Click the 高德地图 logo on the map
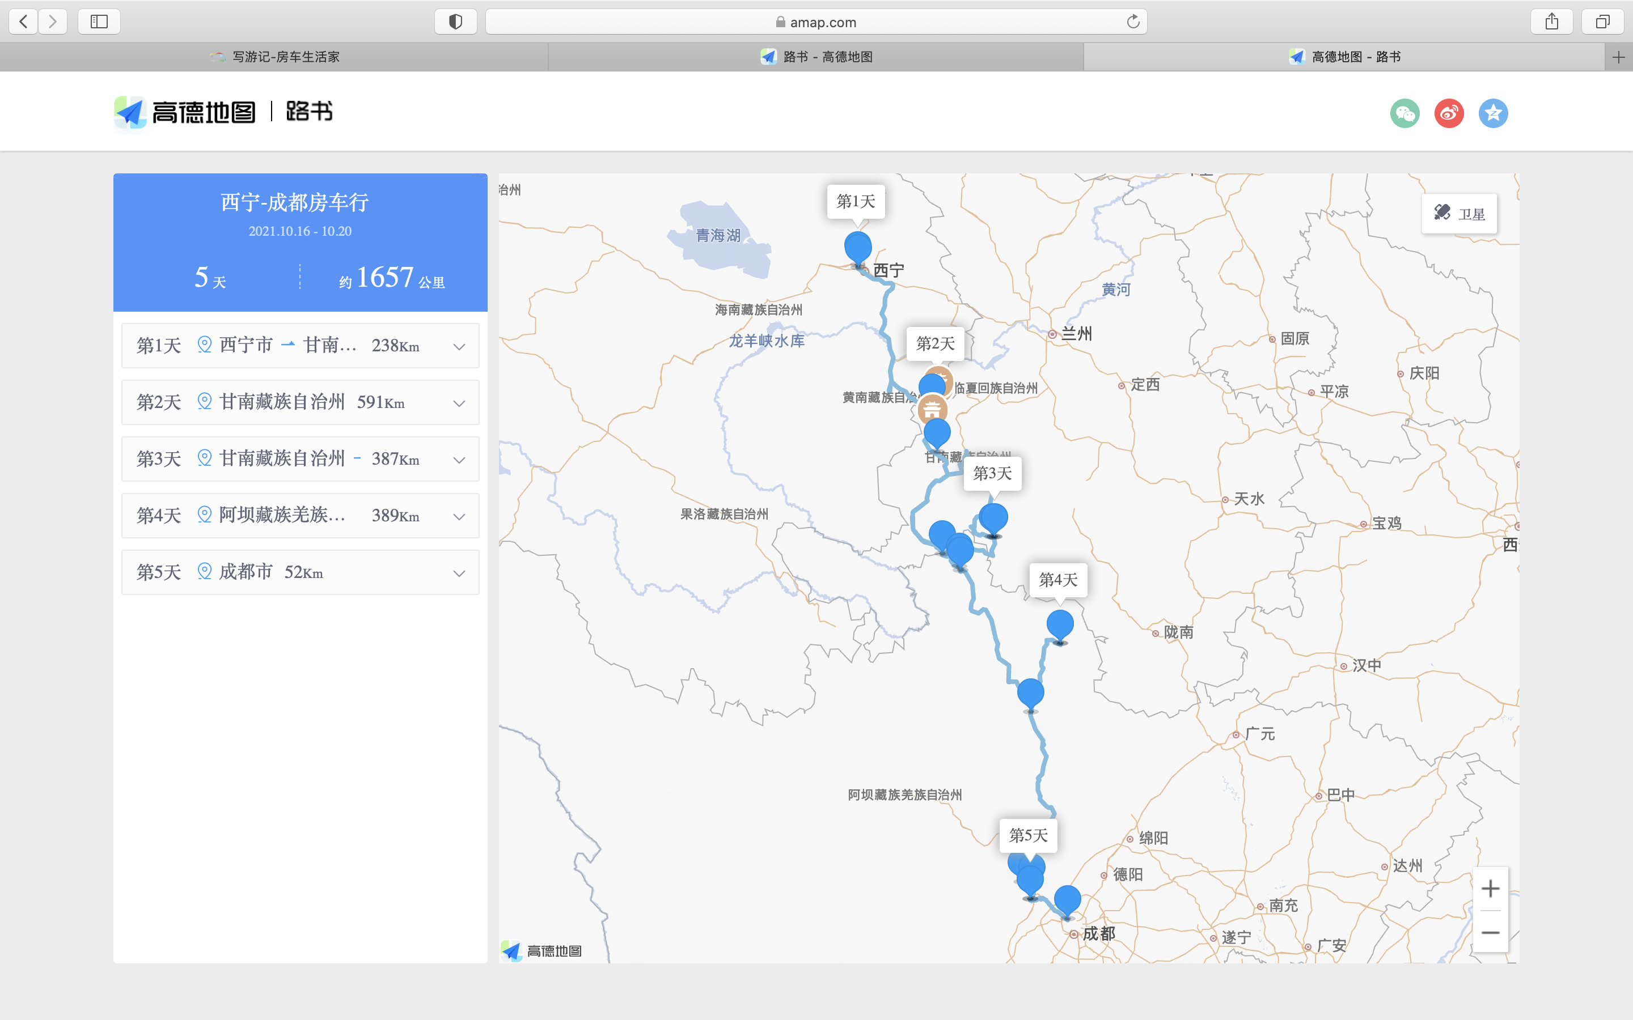This screenshot has height=1020, width=1633. coord(542,950)
